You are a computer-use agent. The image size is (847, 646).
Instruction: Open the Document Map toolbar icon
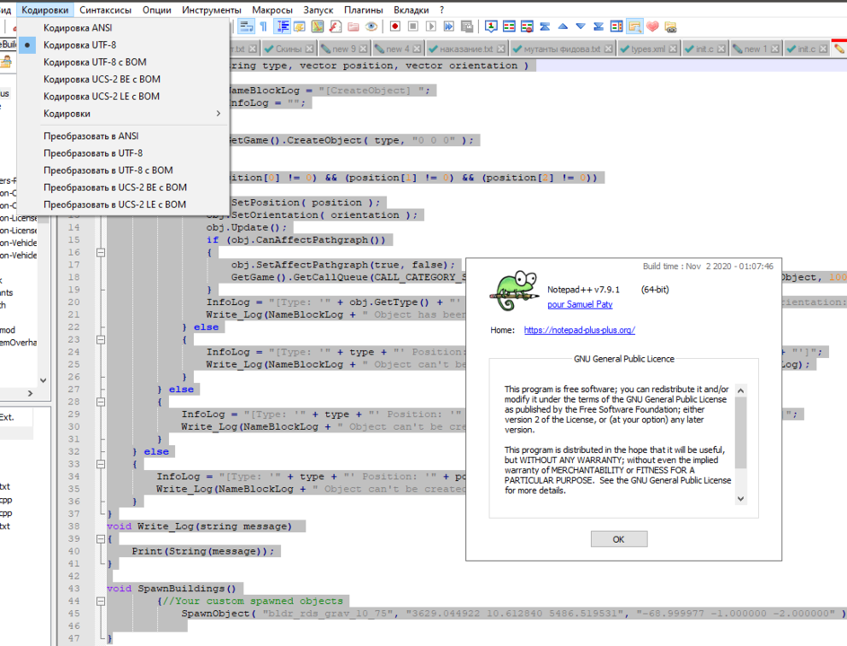318,26
